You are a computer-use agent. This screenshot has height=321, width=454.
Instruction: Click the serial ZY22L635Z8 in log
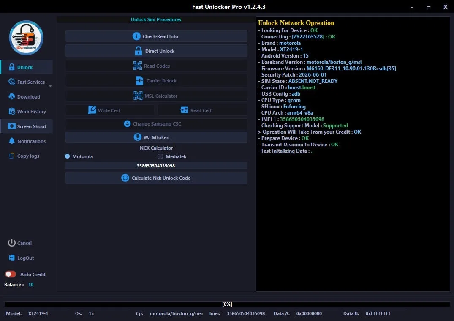pos(308,37)
